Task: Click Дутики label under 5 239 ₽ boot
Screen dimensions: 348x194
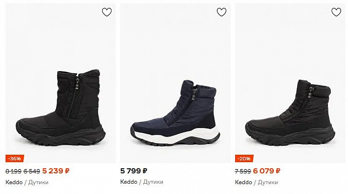Action: pyautogui.click(x=38, y=182)
